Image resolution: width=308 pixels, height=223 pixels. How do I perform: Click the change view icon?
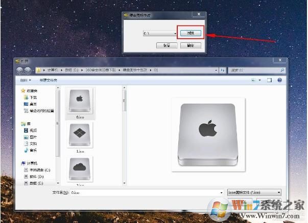click(x=253, y=80)
